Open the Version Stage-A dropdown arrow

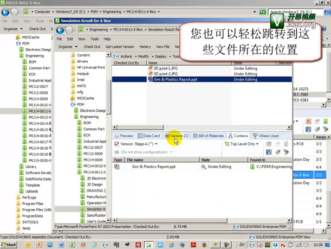pyautogui.click(x=157, y=144)
